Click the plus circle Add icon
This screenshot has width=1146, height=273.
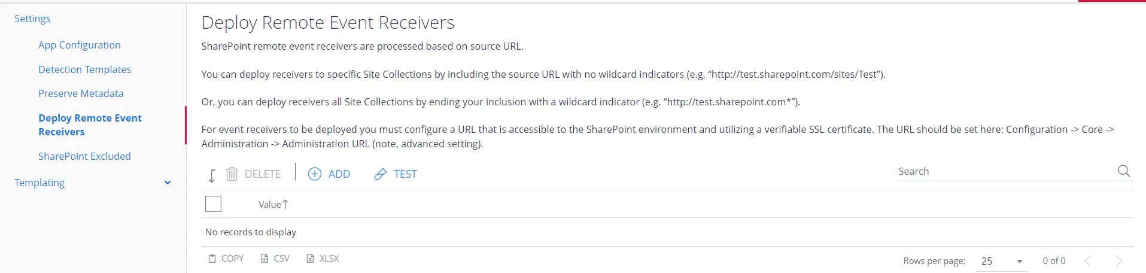pyautogui.click(x=315, y=174)
